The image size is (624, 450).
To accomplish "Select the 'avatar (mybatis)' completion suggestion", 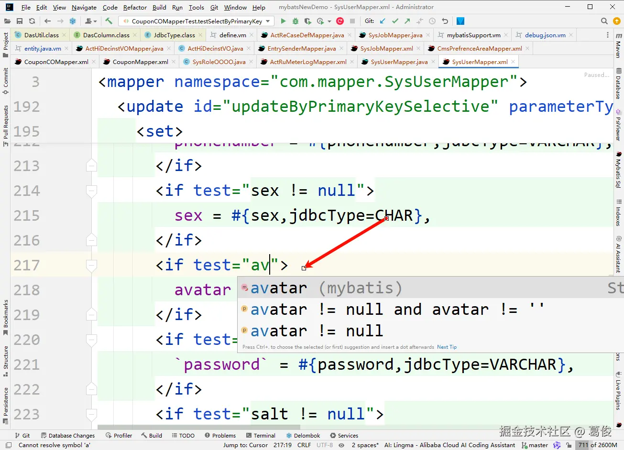I will click(430, 288).
